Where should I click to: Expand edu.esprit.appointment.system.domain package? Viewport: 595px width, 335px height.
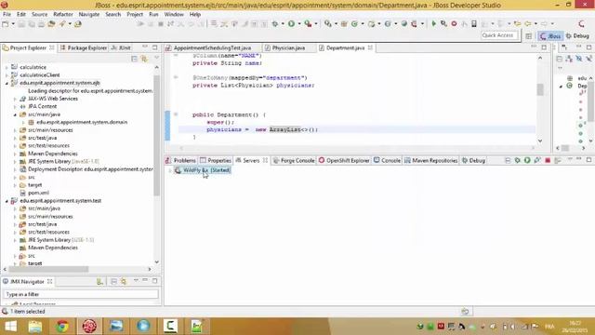click(x=23, y=122)
